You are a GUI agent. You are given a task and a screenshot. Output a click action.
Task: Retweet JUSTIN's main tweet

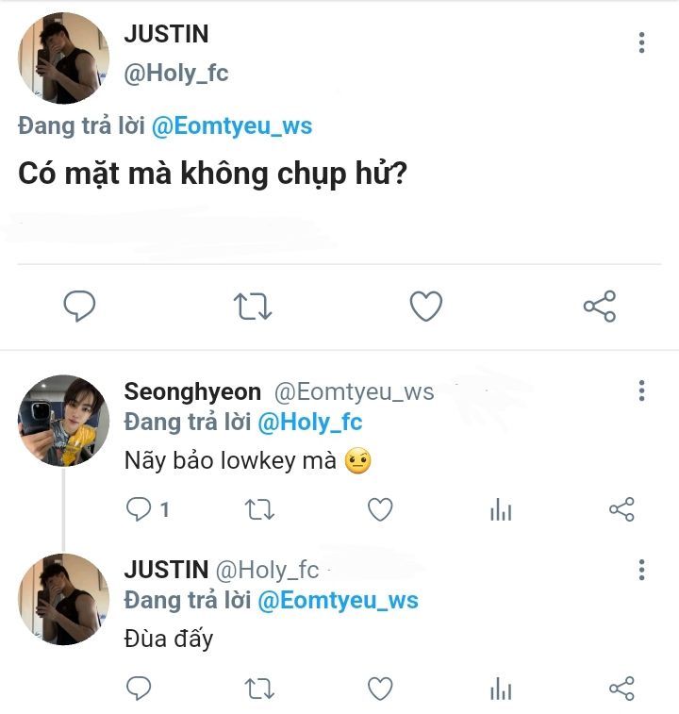253,306
